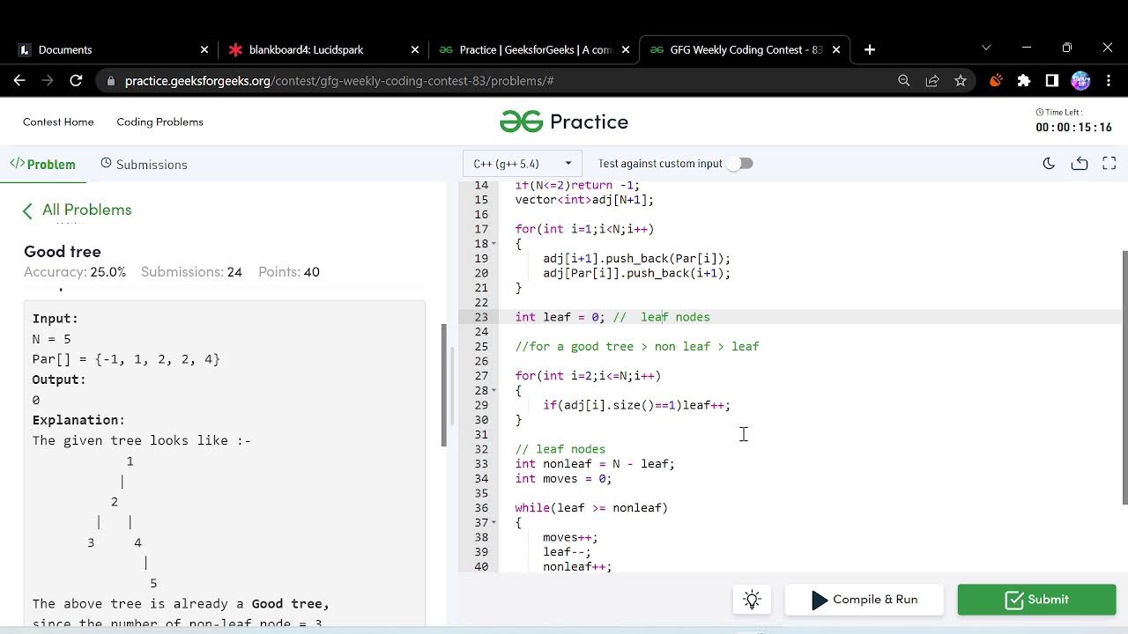The width and height of the screenshot is (1128, 634).
Task: Click the problem panel scrollbar
Action: (x=444, y=385)
